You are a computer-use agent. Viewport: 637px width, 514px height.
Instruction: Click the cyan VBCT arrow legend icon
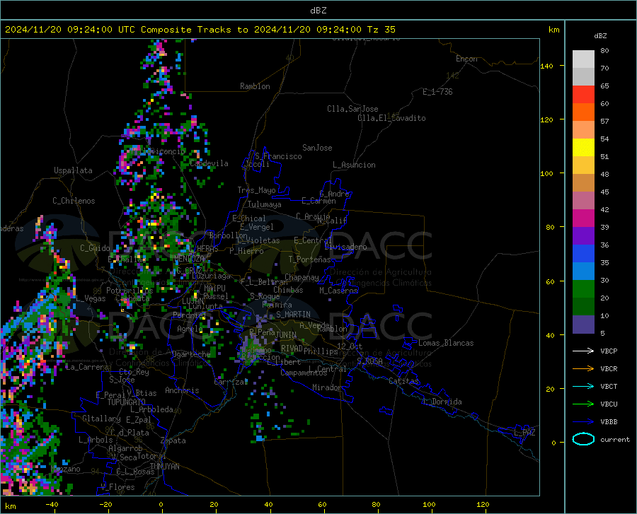click(x=583, y=386)
